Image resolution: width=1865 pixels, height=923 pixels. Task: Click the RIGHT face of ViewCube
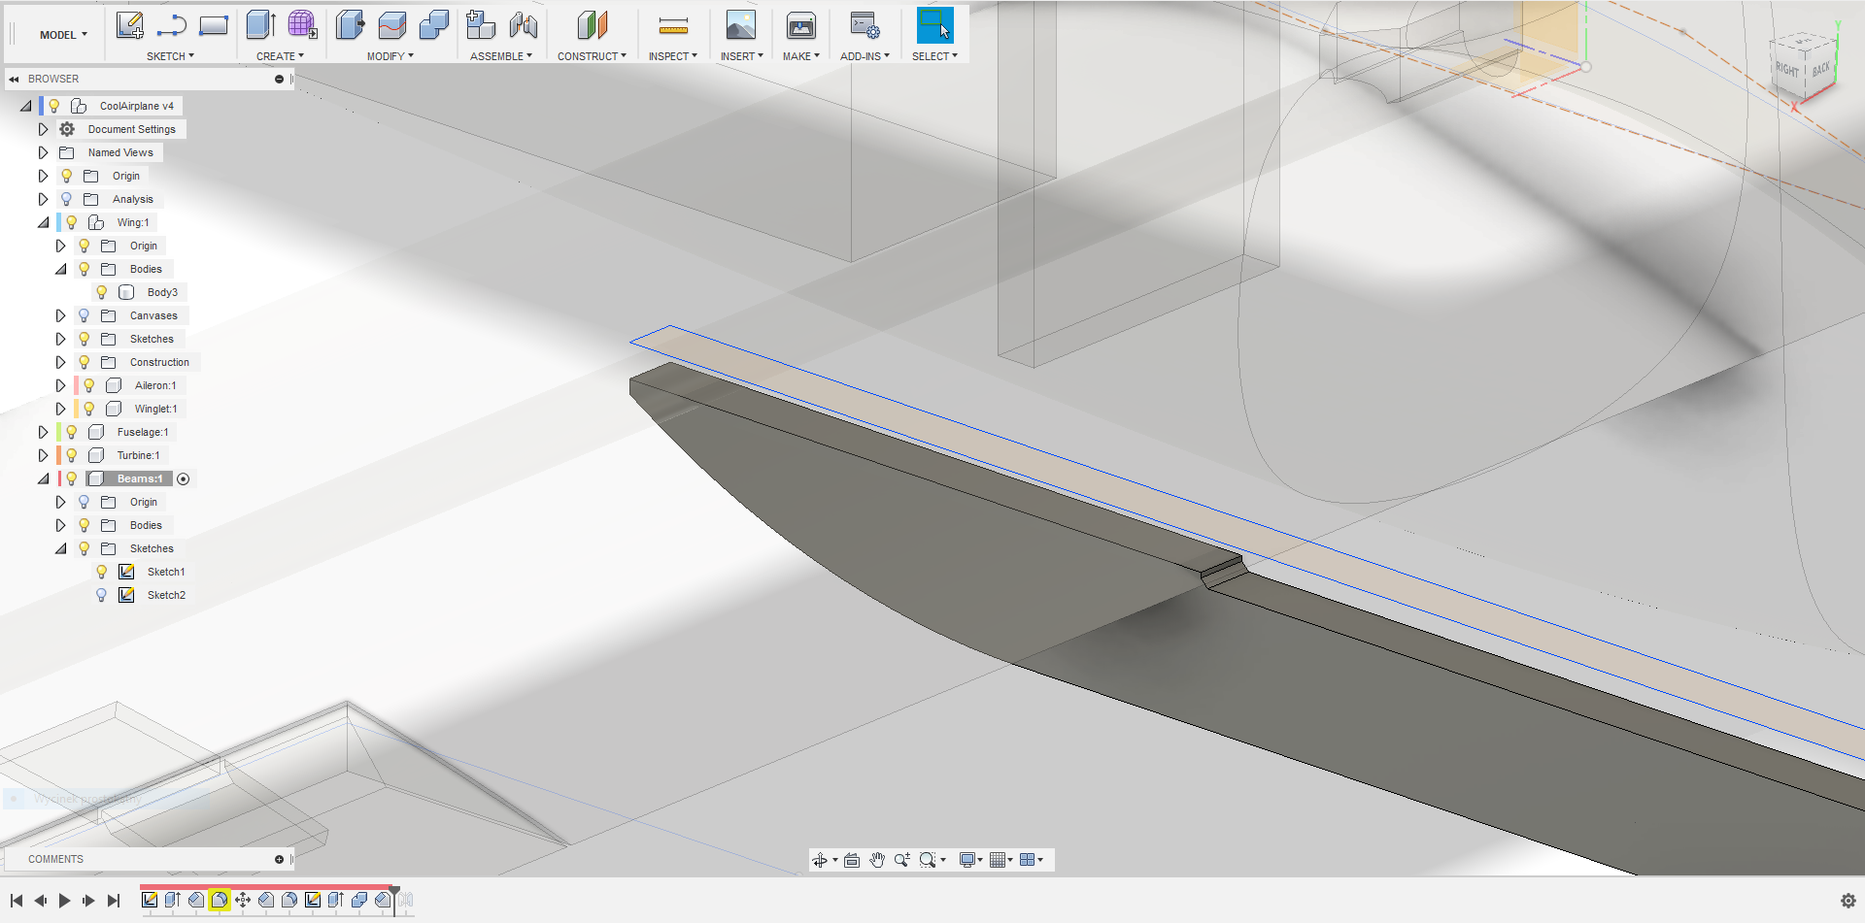(1787, 70)
